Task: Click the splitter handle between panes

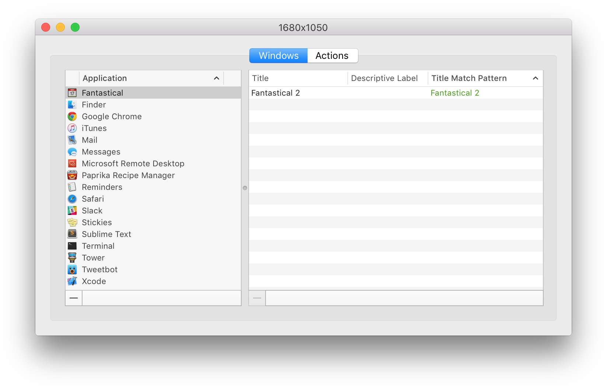Action: click(x=245, y=188)
